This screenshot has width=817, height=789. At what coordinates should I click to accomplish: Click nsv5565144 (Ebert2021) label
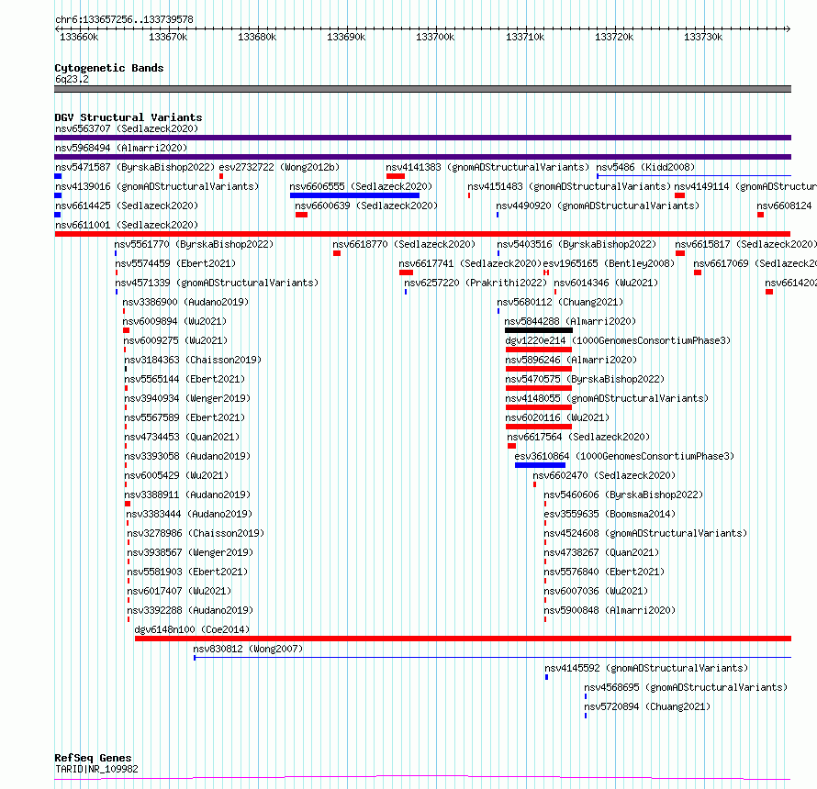[185, 379]
